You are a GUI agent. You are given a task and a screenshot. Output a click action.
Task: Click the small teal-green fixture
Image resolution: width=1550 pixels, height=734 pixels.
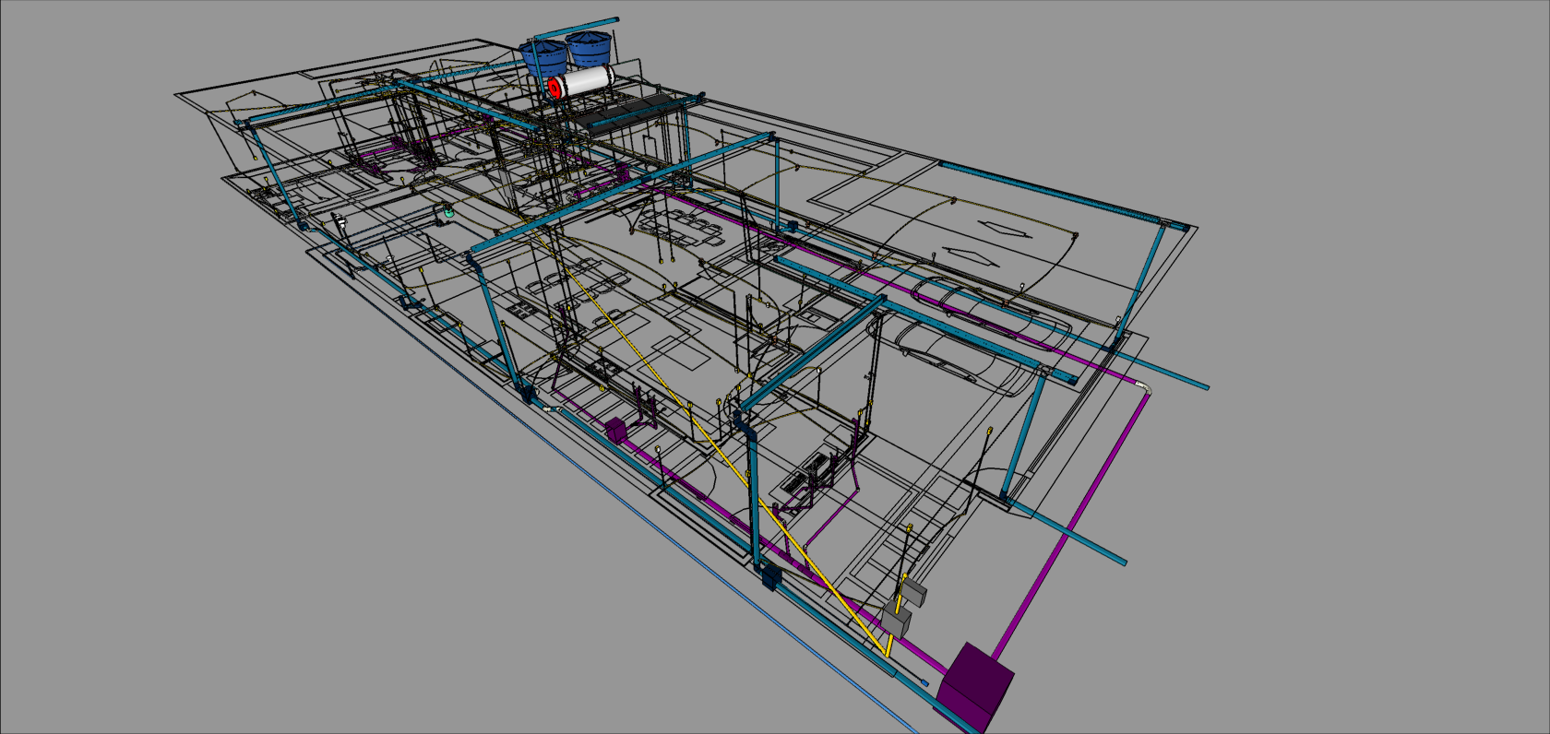[x=449, y=212]
